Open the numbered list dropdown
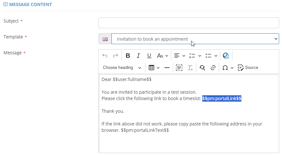282x155 pixels. (x=195, y=56)
